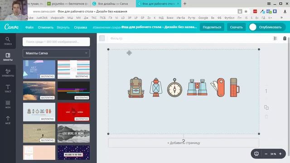The height and width of the screenshot is (163, 290).
Task: Open the Uploads (Моё) sidebar tab
Action: point(8,120)
